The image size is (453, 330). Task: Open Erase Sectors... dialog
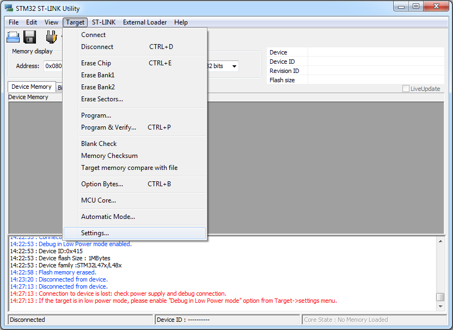point(134,99)
